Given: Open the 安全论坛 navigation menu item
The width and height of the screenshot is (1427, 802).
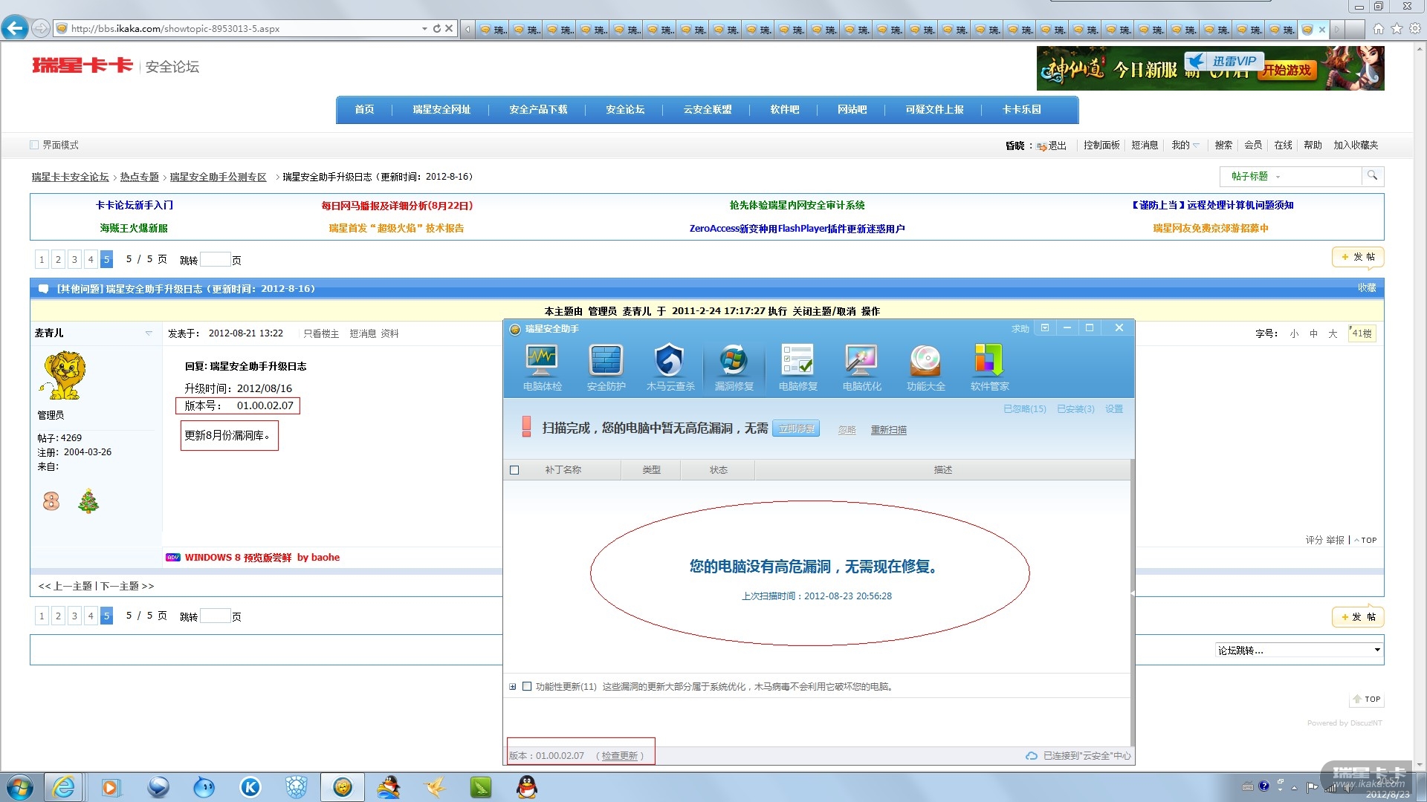Looking at the screenshot, I should 624,109.
